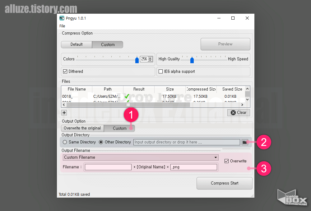Click the File Name column header
Viewport: 311px width, 211px height.
pyautogui.click(x=77, y=89)
